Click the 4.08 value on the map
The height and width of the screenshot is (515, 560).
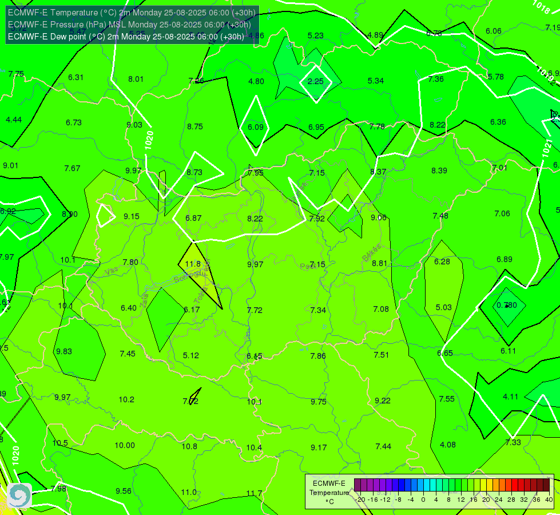click(448, 445)
